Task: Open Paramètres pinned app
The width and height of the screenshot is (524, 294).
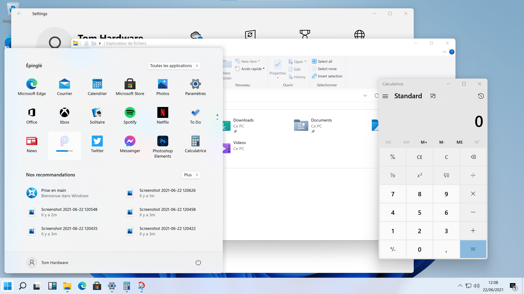Action: pyautogui.click(x=195, y=87)
